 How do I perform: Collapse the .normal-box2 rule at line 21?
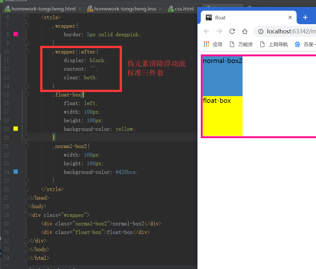click(26, 146)
